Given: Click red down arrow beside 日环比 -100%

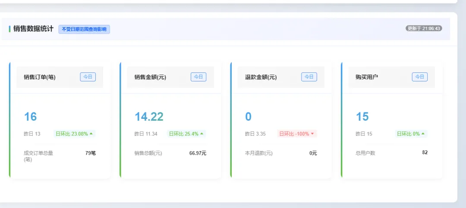Looking at the screenshot, I should click(312, 134).
